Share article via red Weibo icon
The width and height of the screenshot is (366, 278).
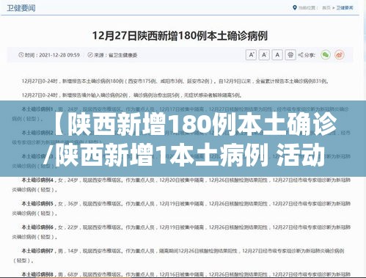[x=340, y=55]
